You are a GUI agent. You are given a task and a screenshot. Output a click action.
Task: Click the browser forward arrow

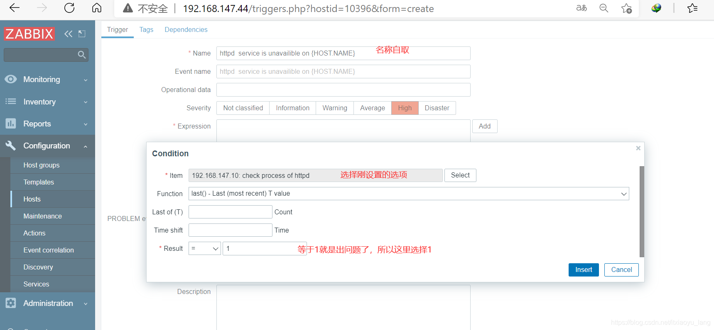42,8
